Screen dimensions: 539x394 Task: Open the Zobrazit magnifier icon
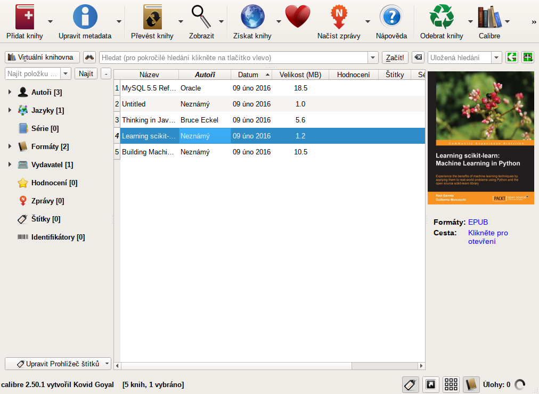pyautogui.click(x=201, y=17)
